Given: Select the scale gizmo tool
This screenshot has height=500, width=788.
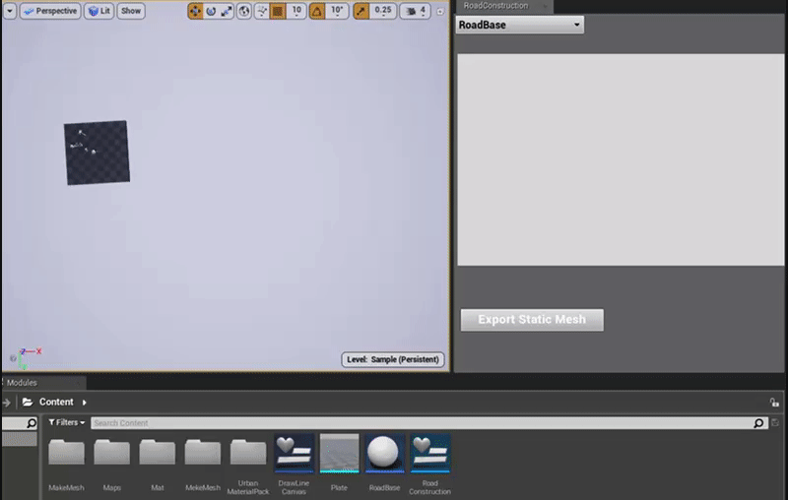Looking at the screenshot, I should tap(227, 11).
